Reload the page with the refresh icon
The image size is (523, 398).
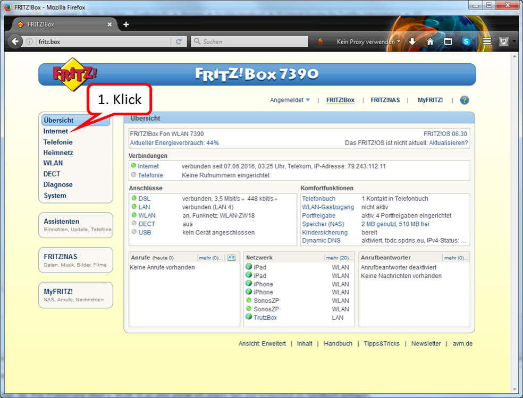click(179, 41)
